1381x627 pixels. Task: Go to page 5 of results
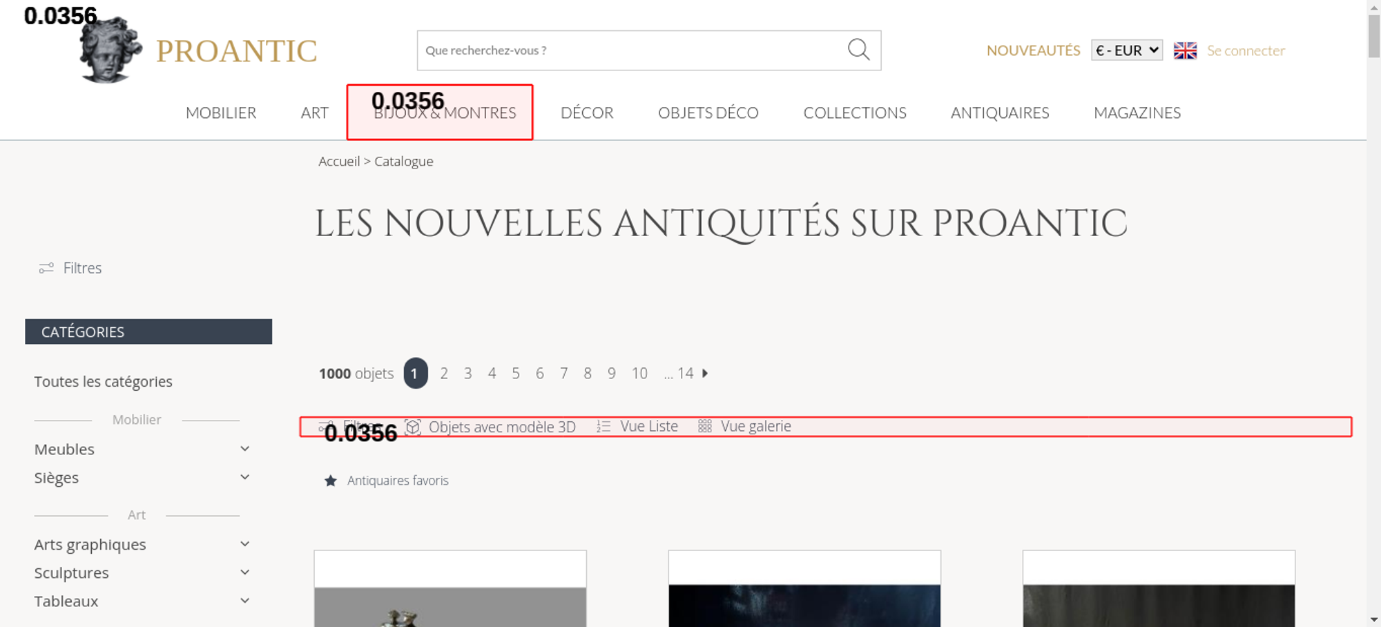tap(516, 374)
